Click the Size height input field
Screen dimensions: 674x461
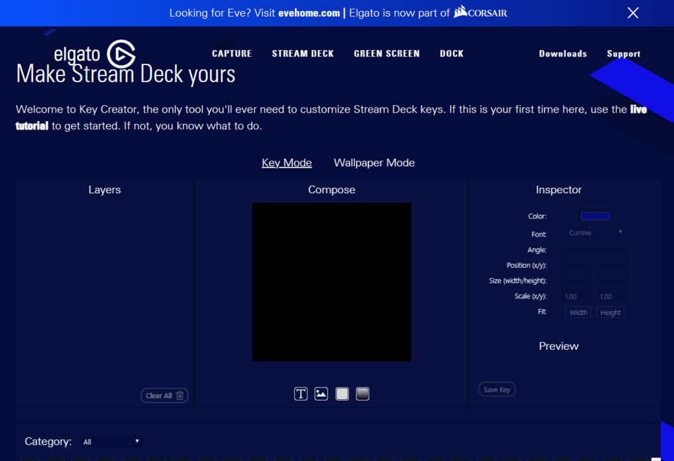[612, 281]
